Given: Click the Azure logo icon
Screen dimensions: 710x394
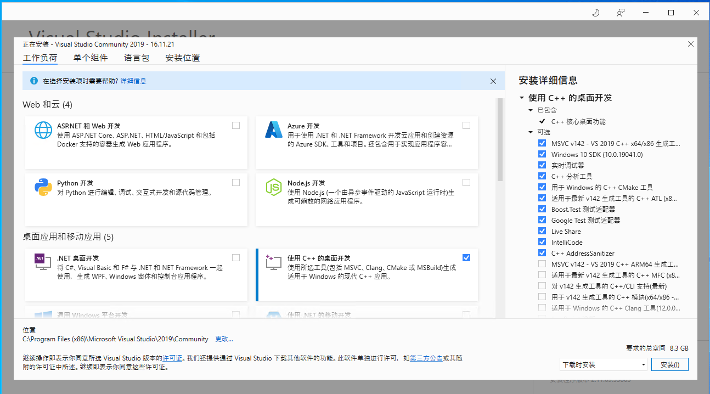Looking at the screenshot, I should coord(273,130).
